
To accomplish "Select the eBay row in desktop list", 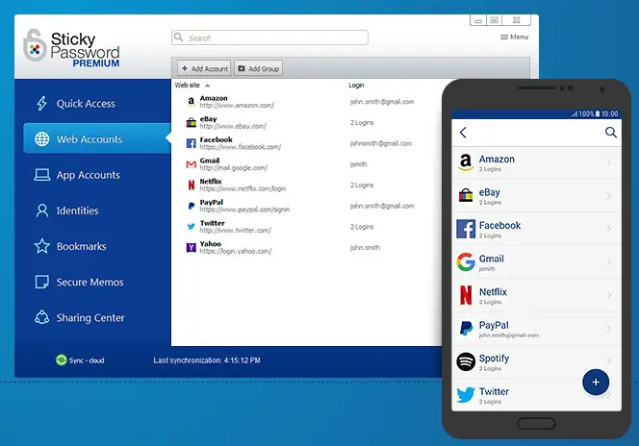I will [306, 122].
